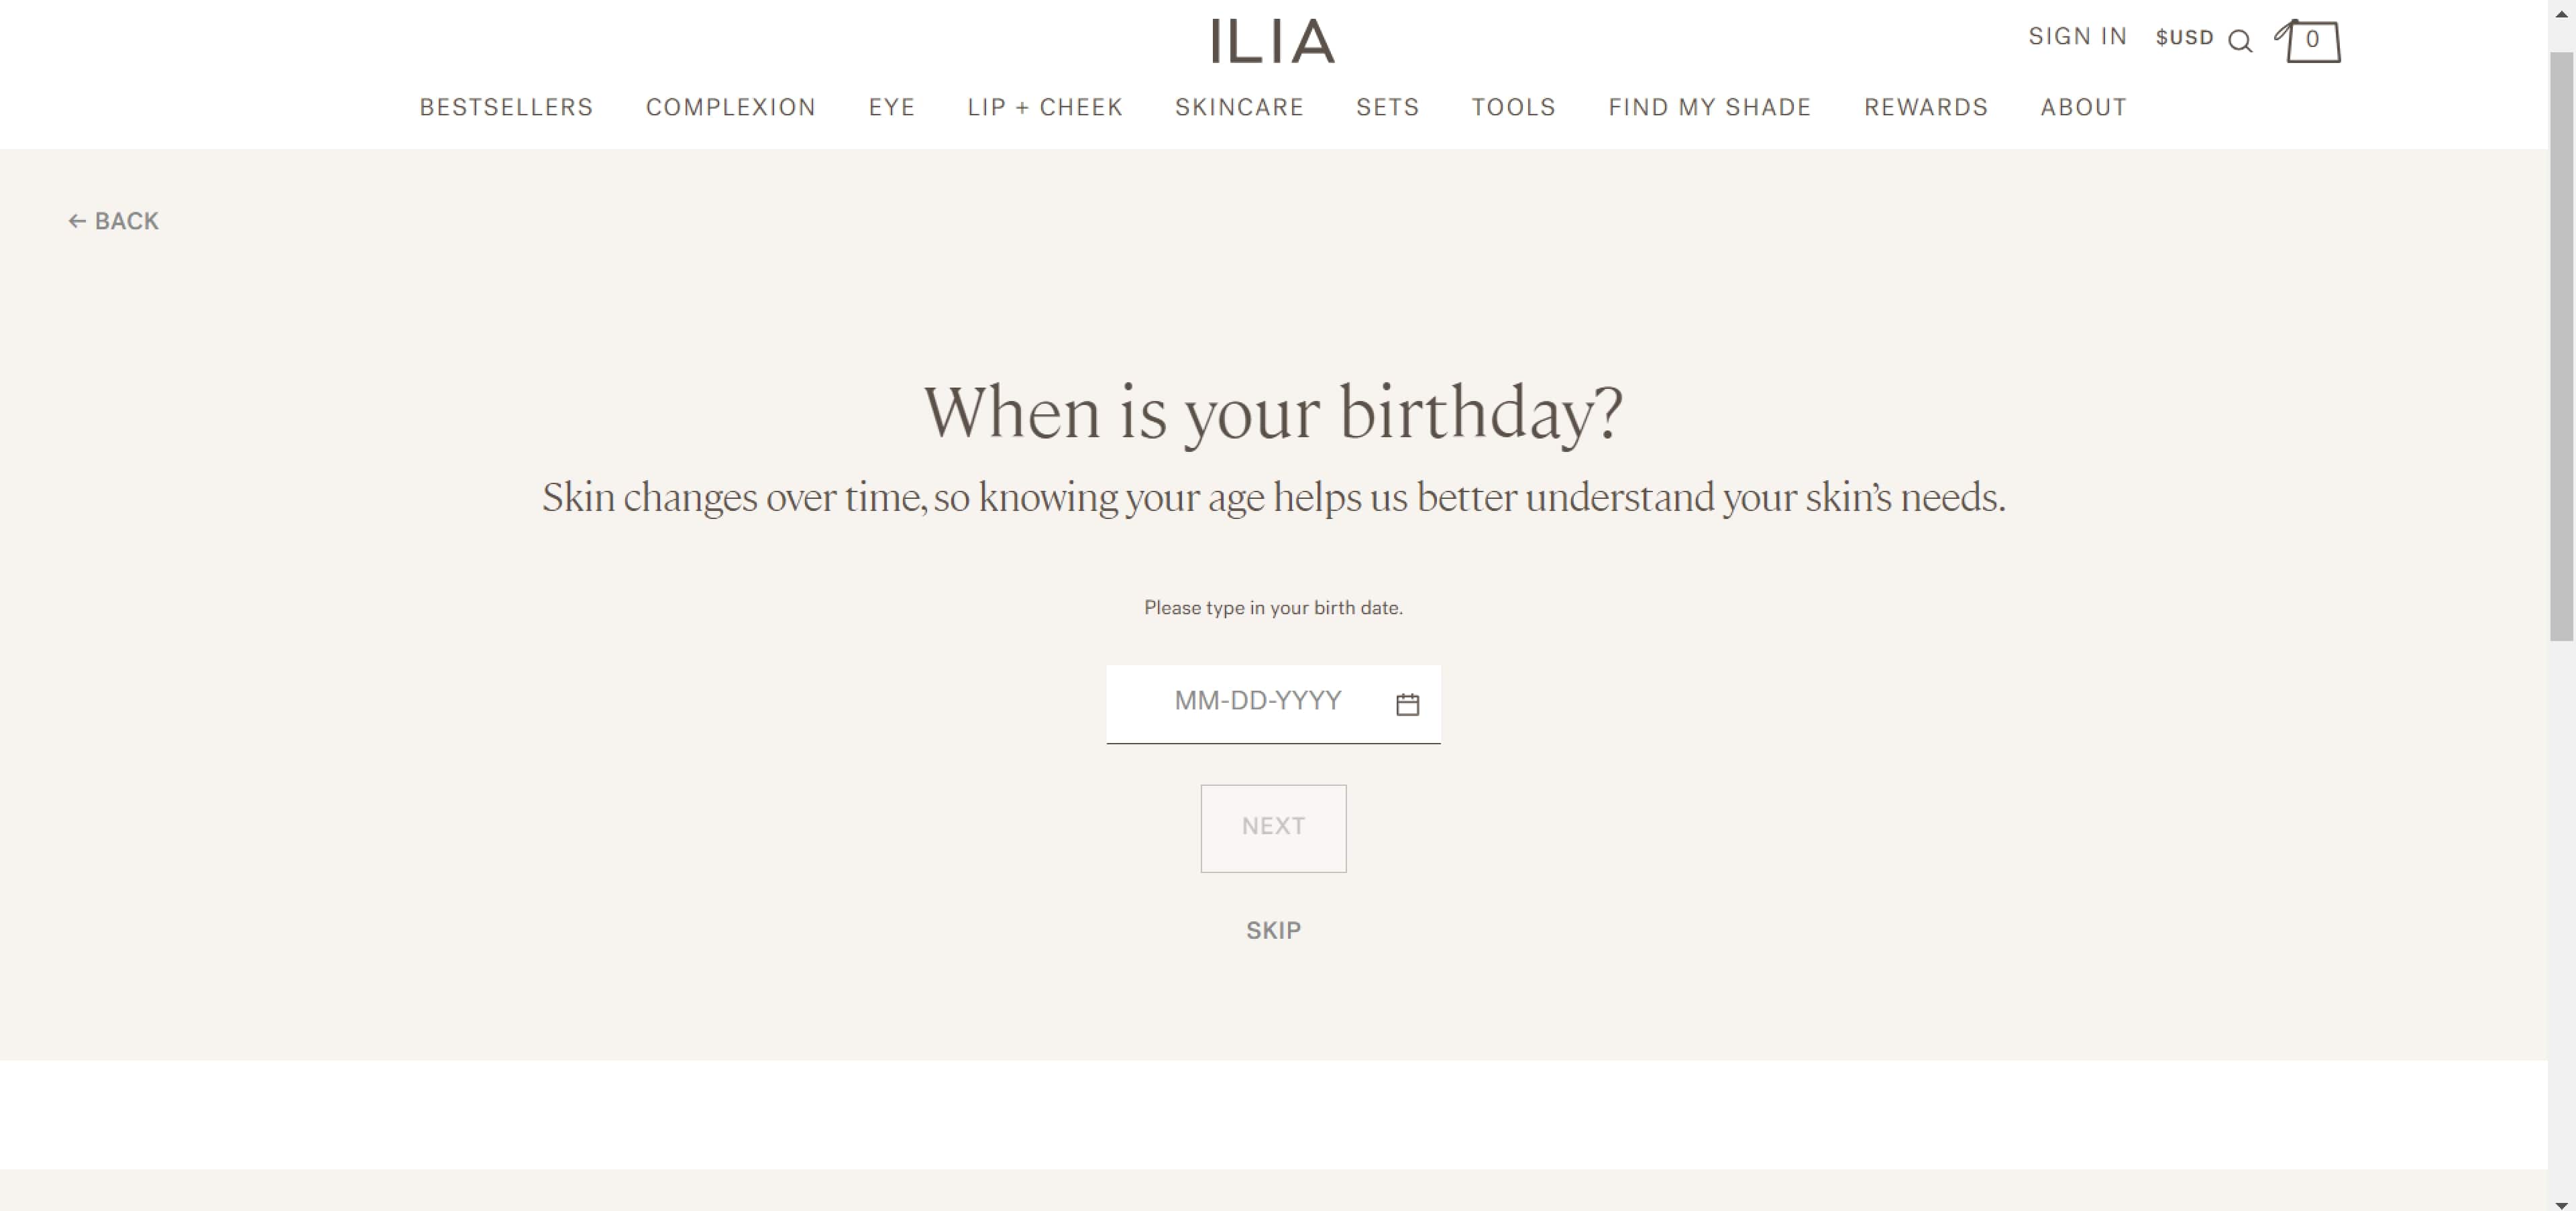Open the LIP + CHEEK menu

tap(1044, 107)
